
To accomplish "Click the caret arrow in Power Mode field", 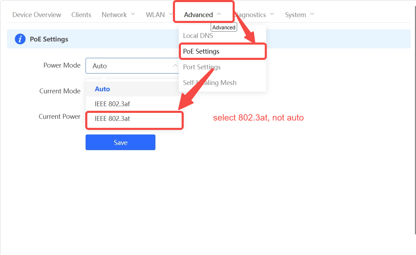I will coord(175,65).
